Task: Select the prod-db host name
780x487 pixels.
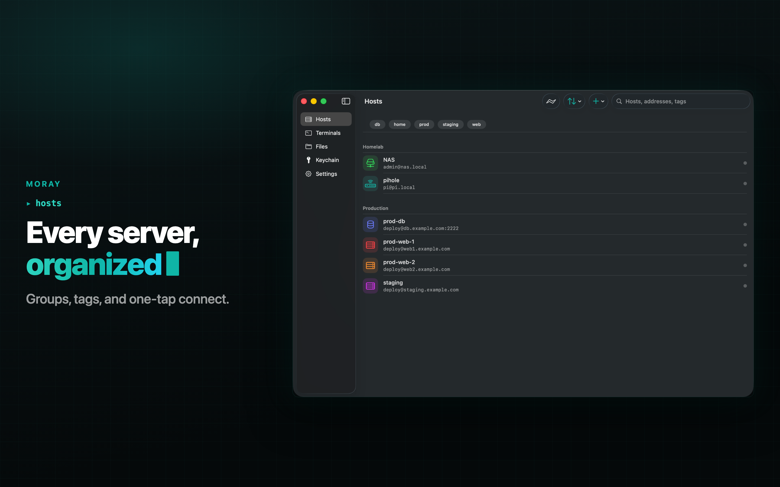Action: tap(394, 221)
